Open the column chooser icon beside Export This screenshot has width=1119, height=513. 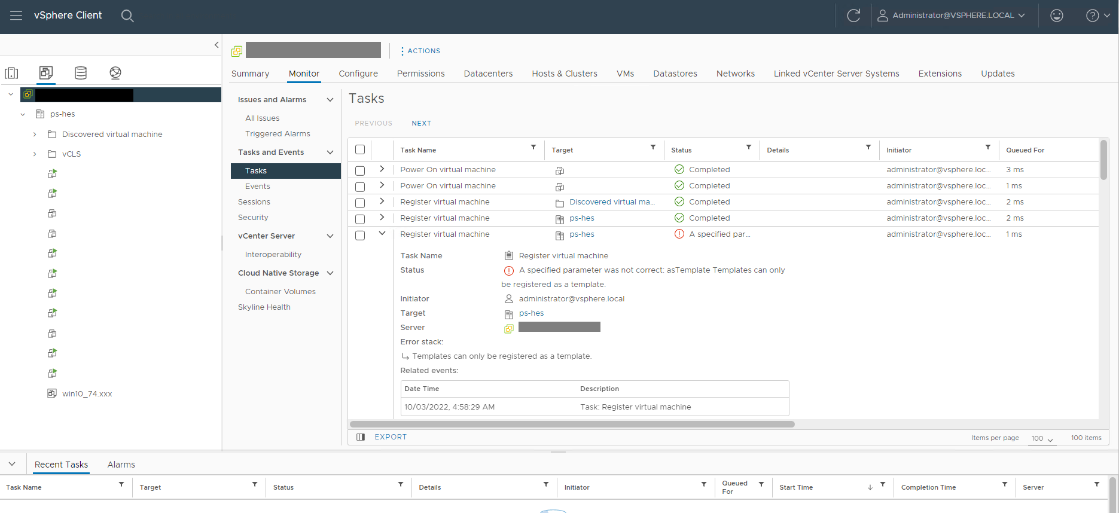click(361, 437)
